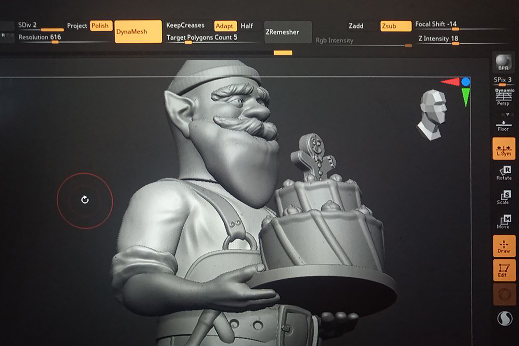Screen dimensions: 519x346
Task: Adjust the SDiv slider
Action: pyautogui.click(x=41, y=26)
